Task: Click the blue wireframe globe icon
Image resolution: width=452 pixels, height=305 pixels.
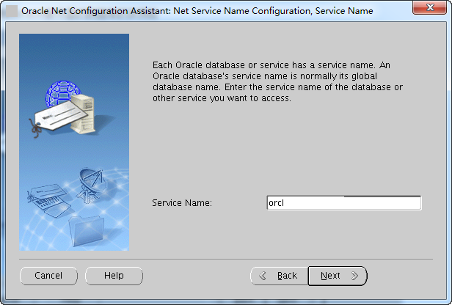Action: [x=62, y=93]
